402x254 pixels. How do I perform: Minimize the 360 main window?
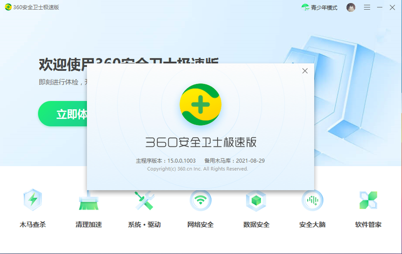coord(379,8)
